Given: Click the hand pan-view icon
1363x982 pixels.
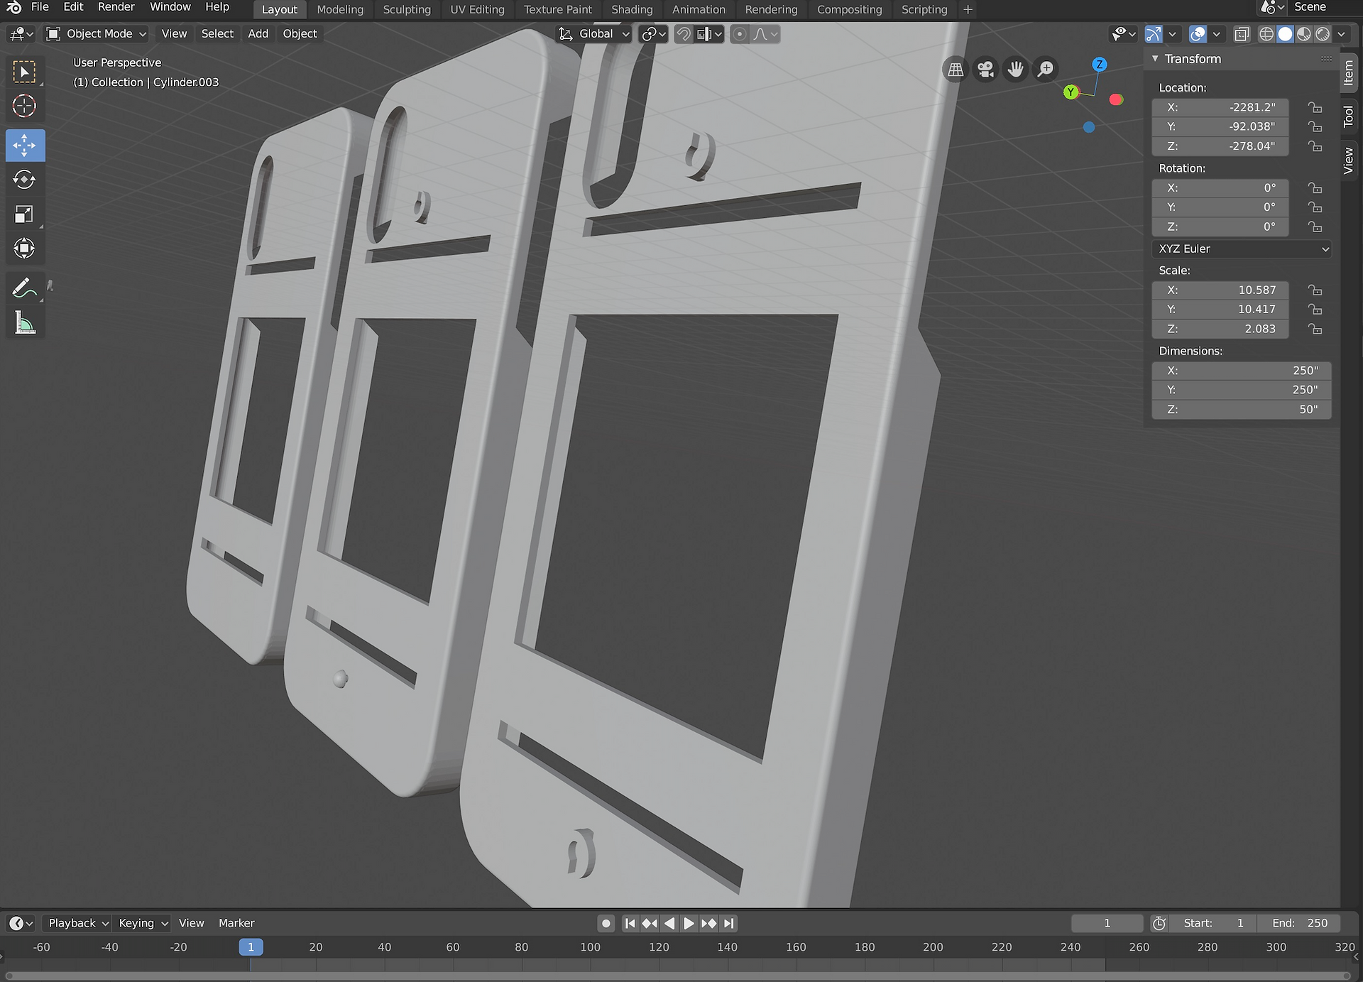Looking at the screenshot, I should pyautogui.click(x=1016, y=70).
